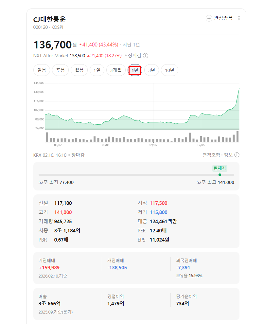Open the three-dot more options menu
Viewport: 264px width, 324px height.
coord(239,18)
